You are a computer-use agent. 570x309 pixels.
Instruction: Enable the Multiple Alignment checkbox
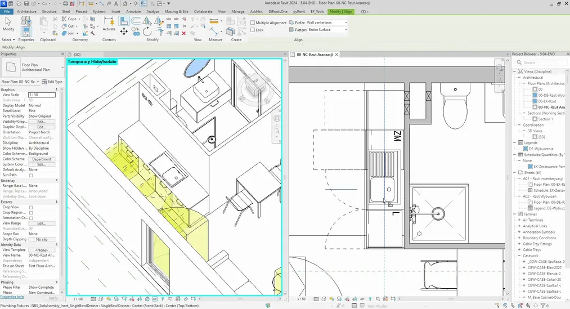(253, 23)
